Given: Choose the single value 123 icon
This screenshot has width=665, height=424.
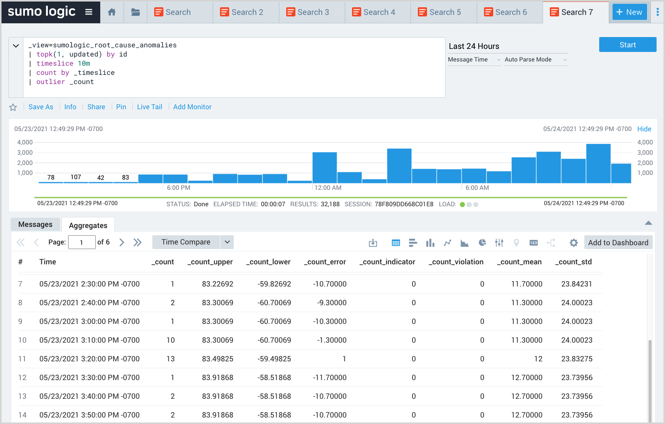Looking at the screenshot, I should pos(533,243).
